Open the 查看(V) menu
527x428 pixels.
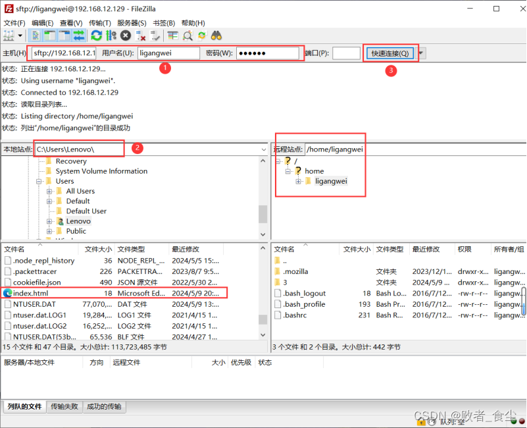click(71, 23)
